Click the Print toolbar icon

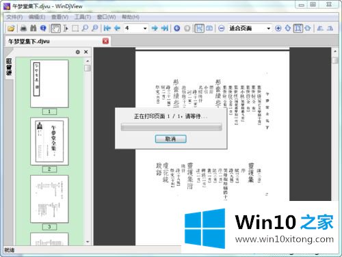point(23,28)
